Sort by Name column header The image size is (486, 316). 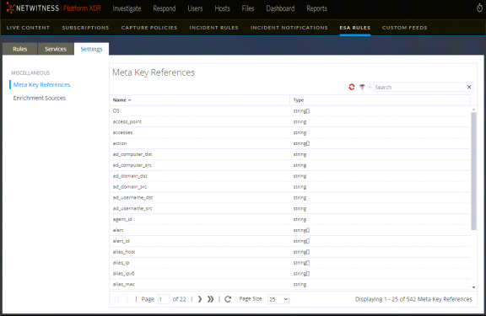[200, 100]
